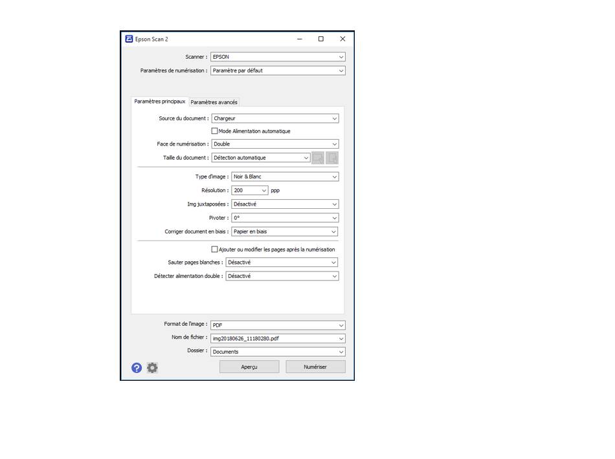615x459 pixels.
Task: Open the Format de l'image dropdown
Action: (x=278, y=325)
